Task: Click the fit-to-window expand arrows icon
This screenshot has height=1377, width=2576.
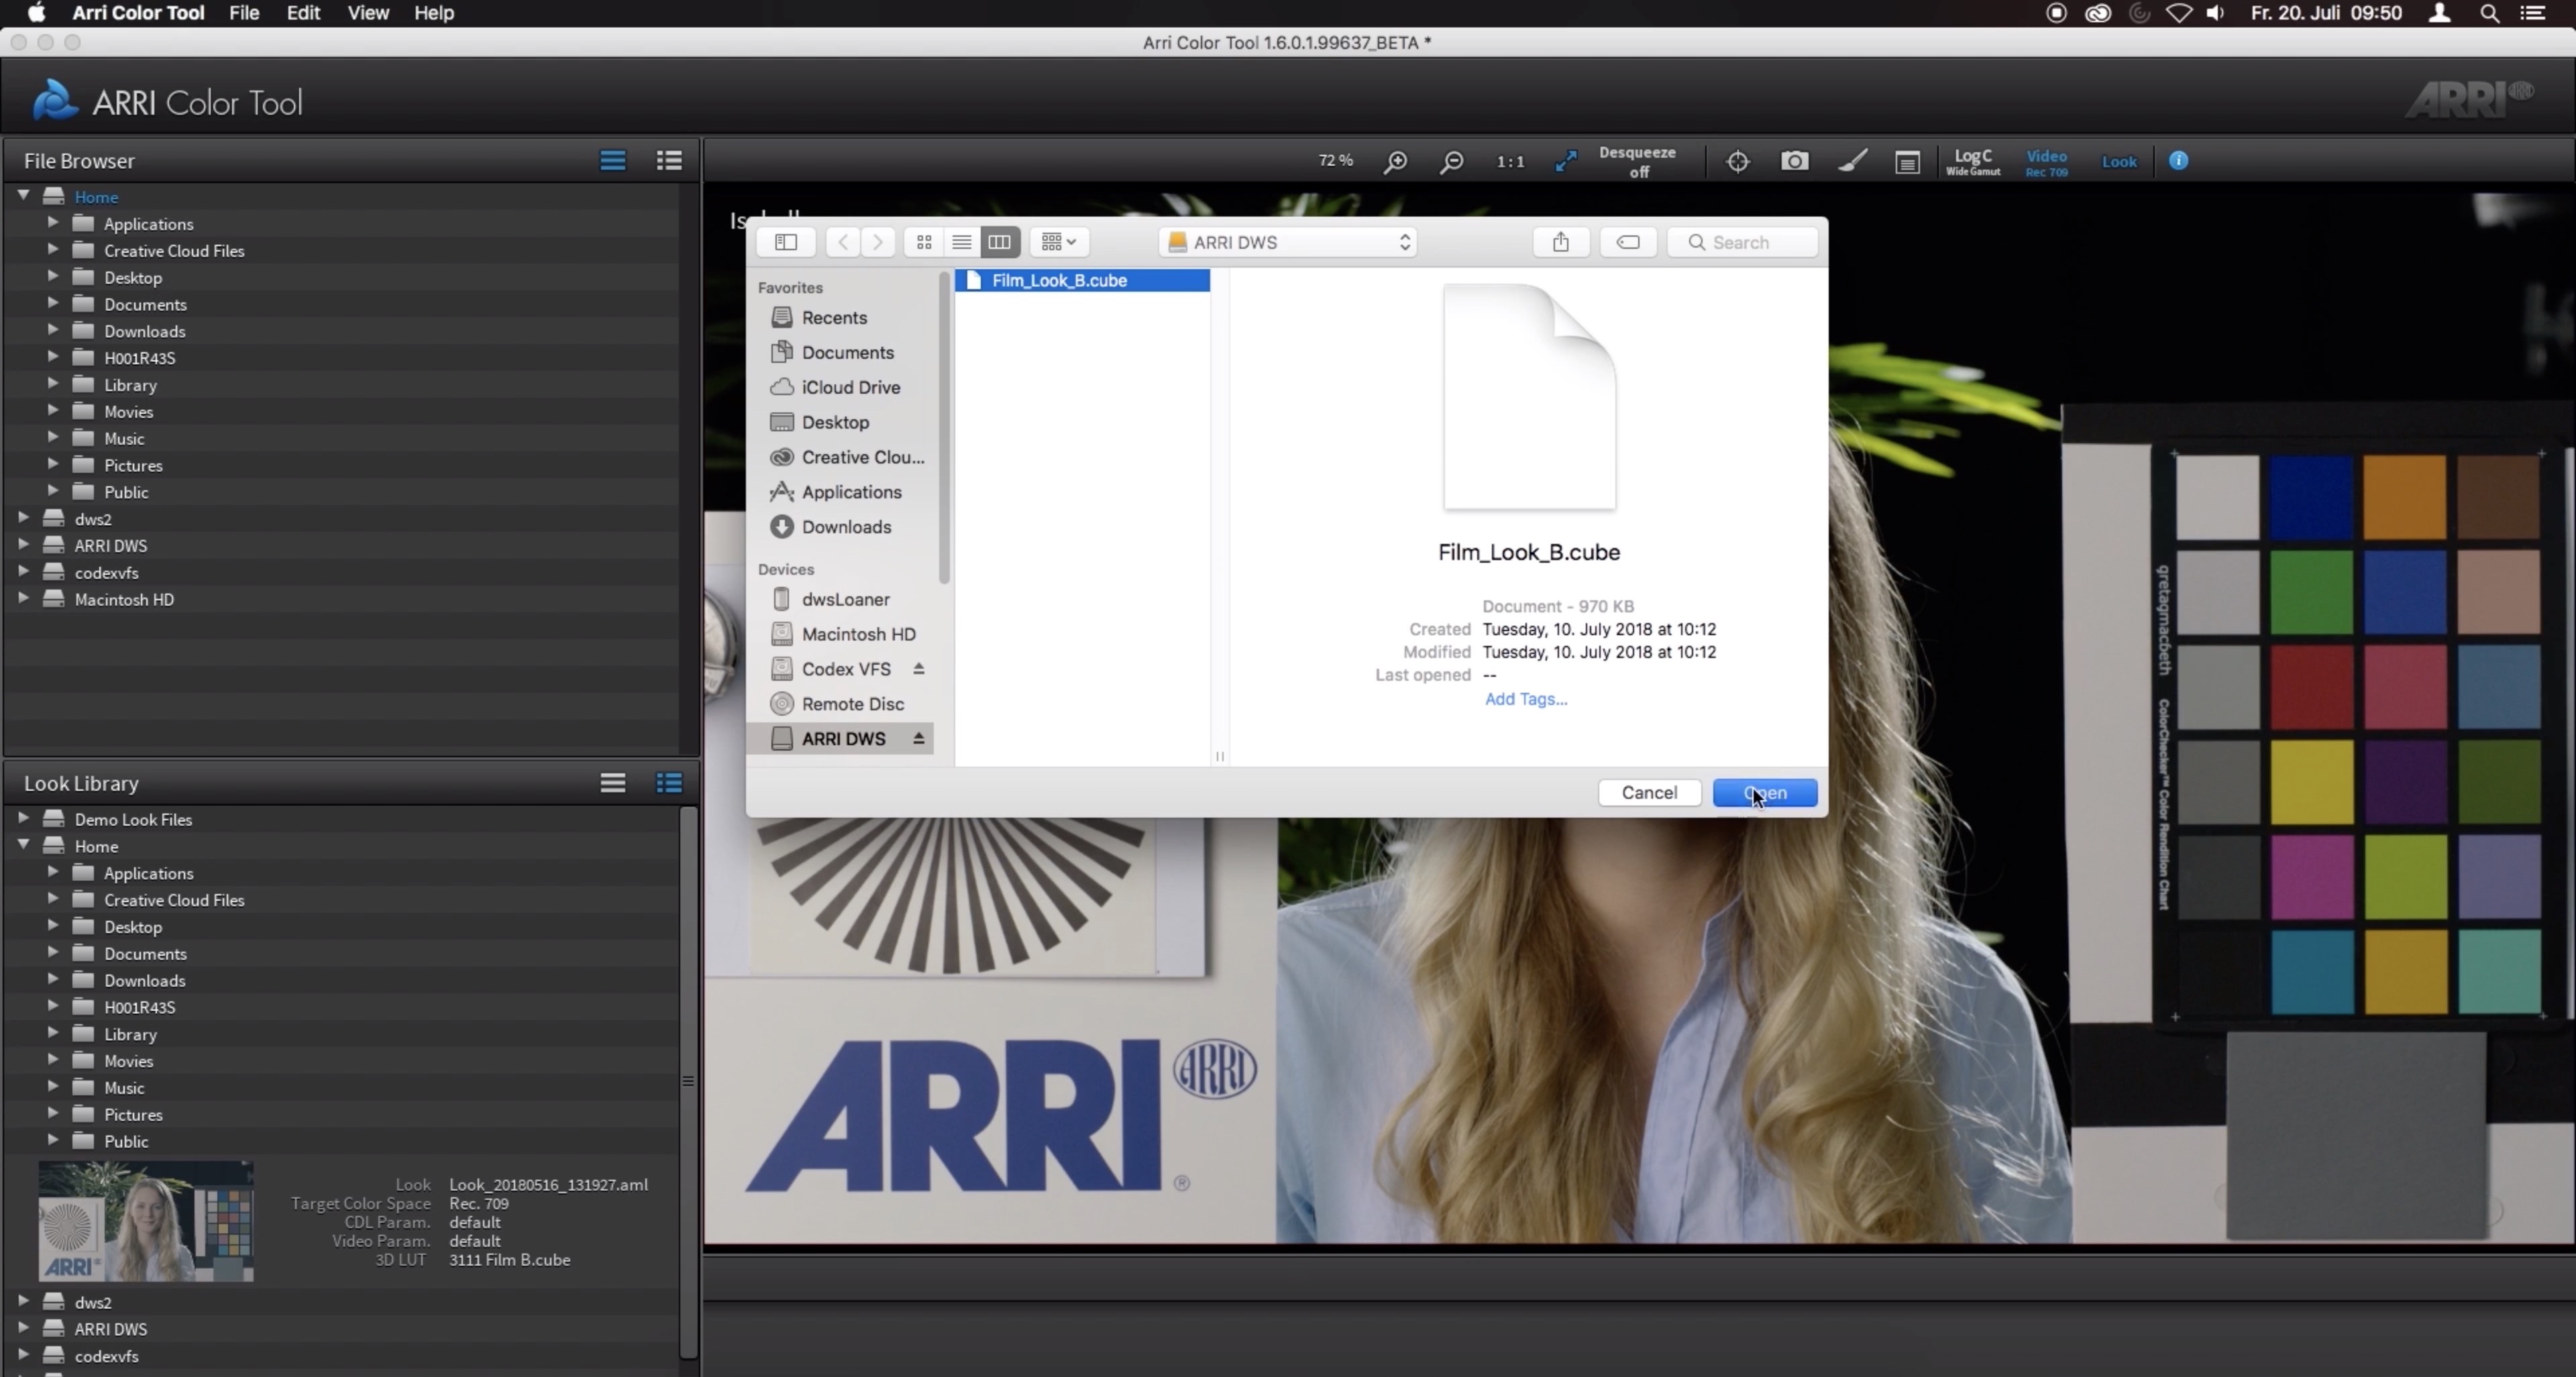Action: 1566,160
